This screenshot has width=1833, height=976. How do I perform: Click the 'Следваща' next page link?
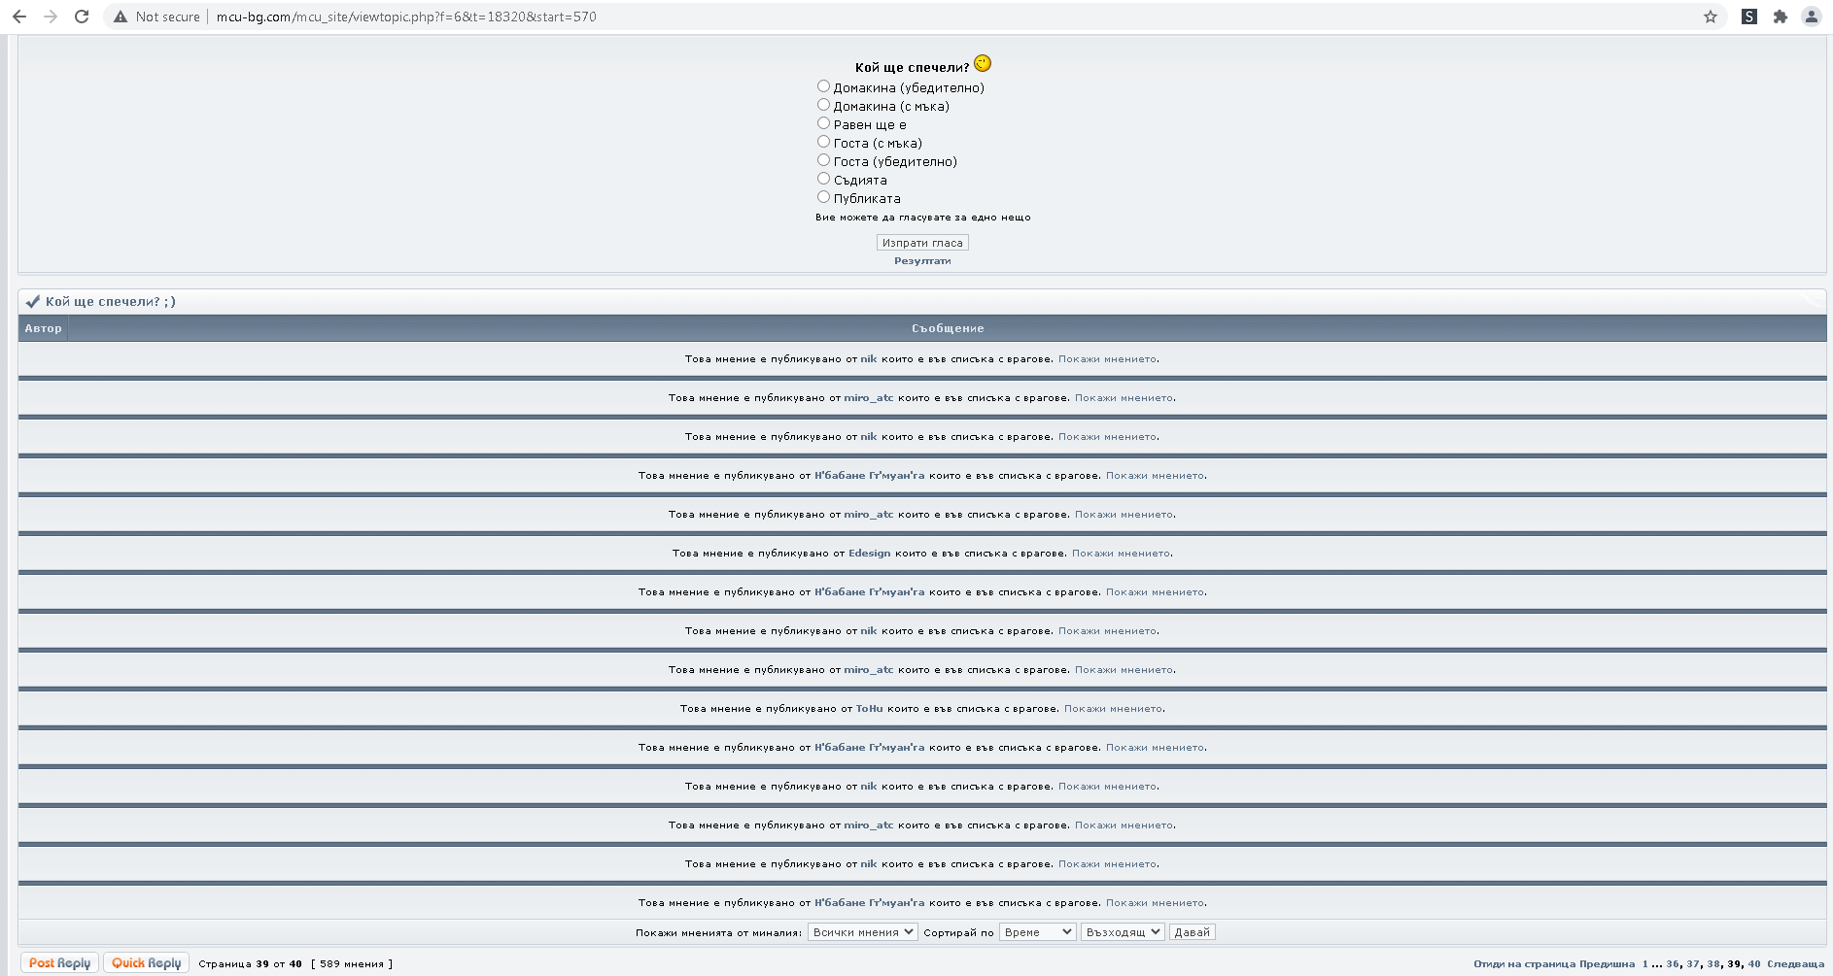[x=1795, y=964]
